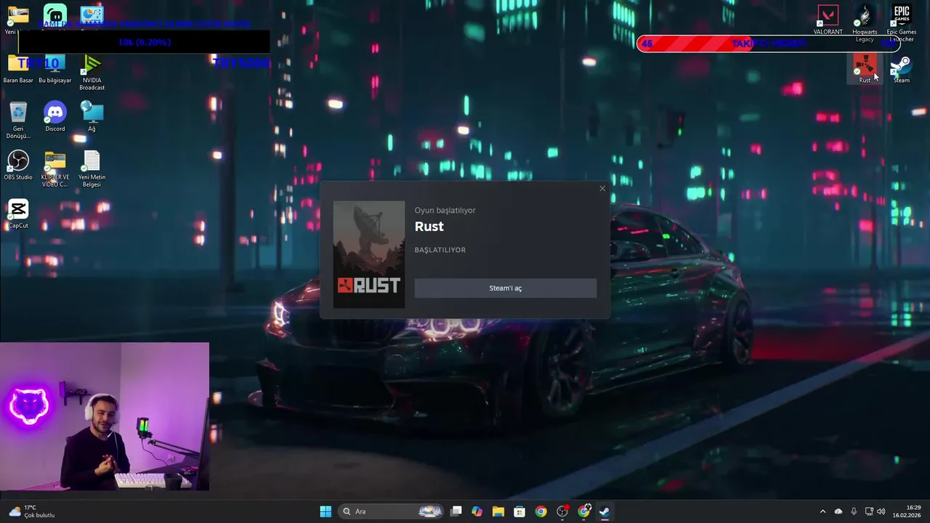The image size is (930, 523).
Task: Open Microsoft Store from the taskbar
Action: tap(519, 511)
